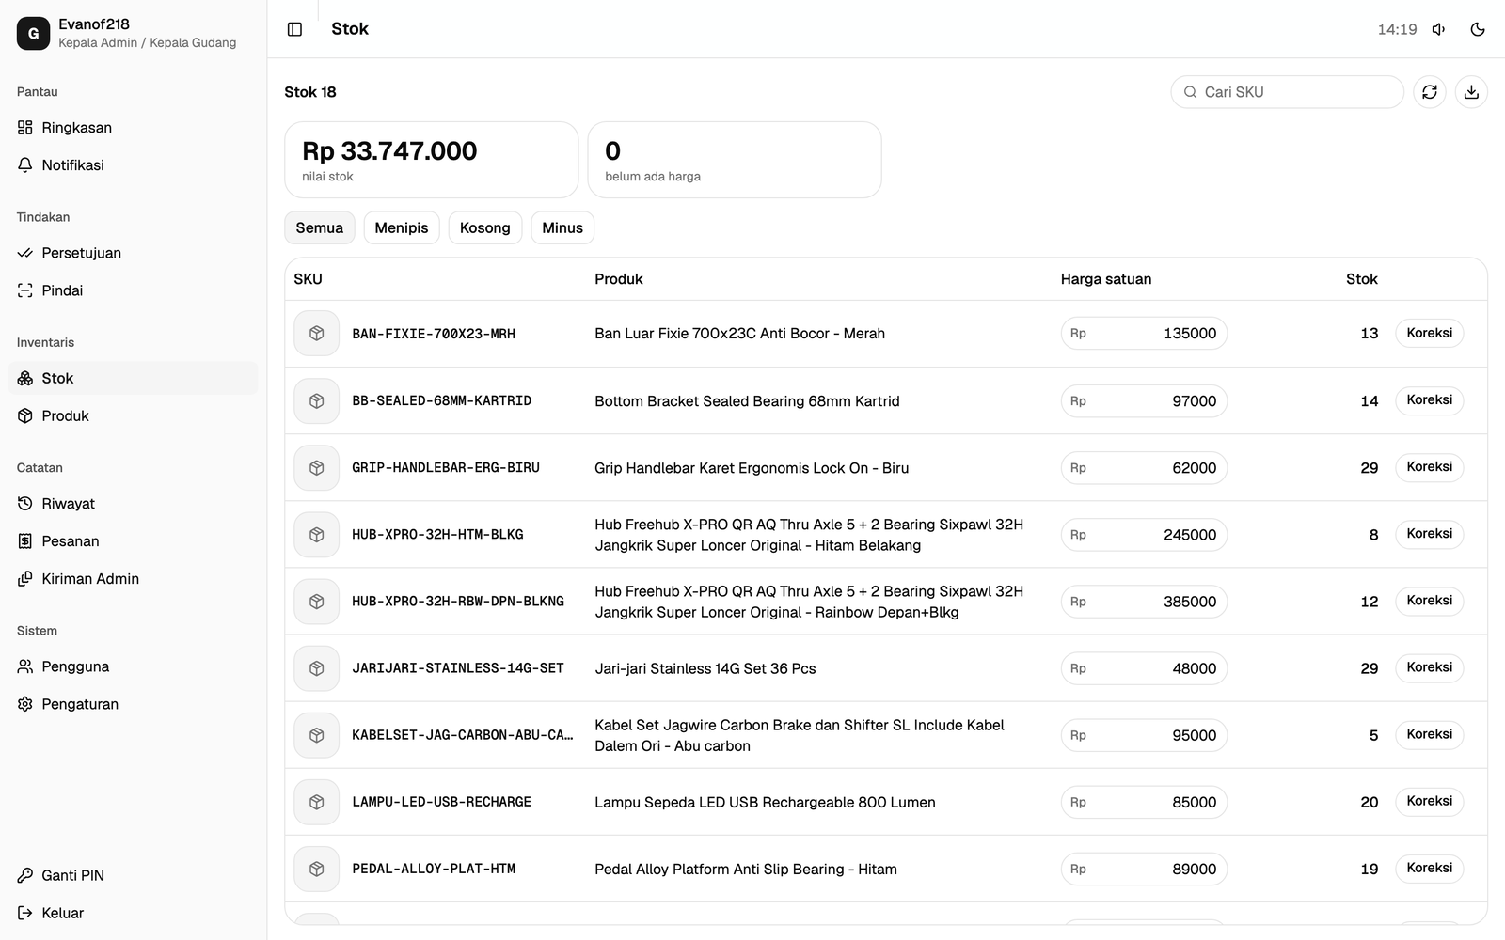Click Koreksi for HUB-XPRO-32H-HTM-BLKG

tap(1429, 533)
